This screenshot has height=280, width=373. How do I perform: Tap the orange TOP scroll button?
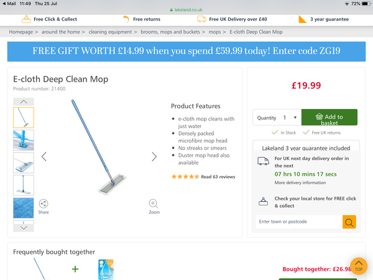359,266
